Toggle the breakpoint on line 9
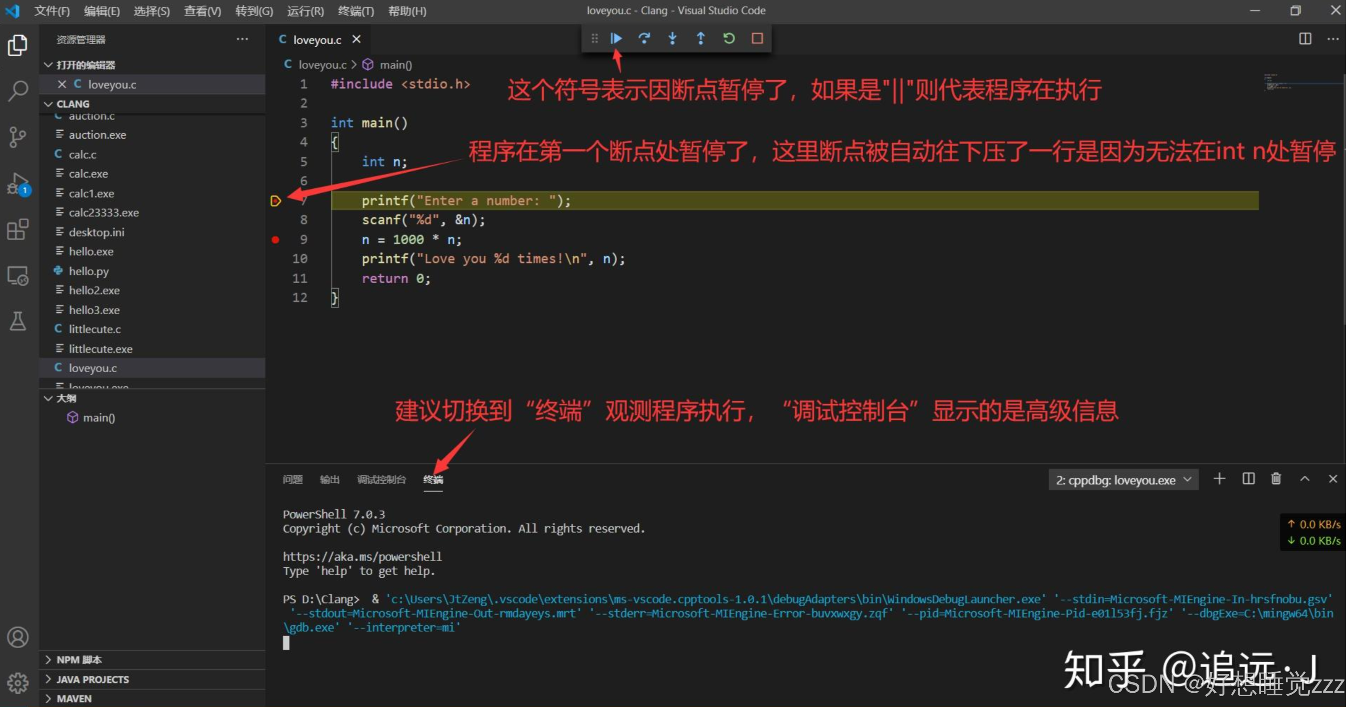Screen dimensions: 1347x707 tap(276, 240)
